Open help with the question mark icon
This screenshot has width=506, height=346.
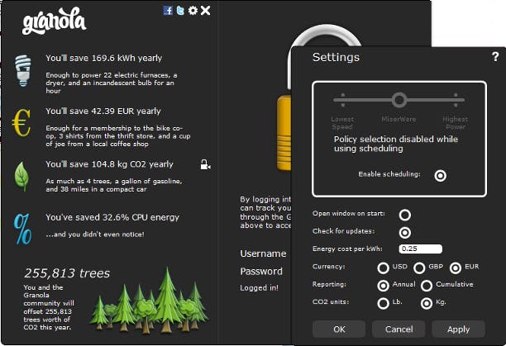click(x=495, y=57)
